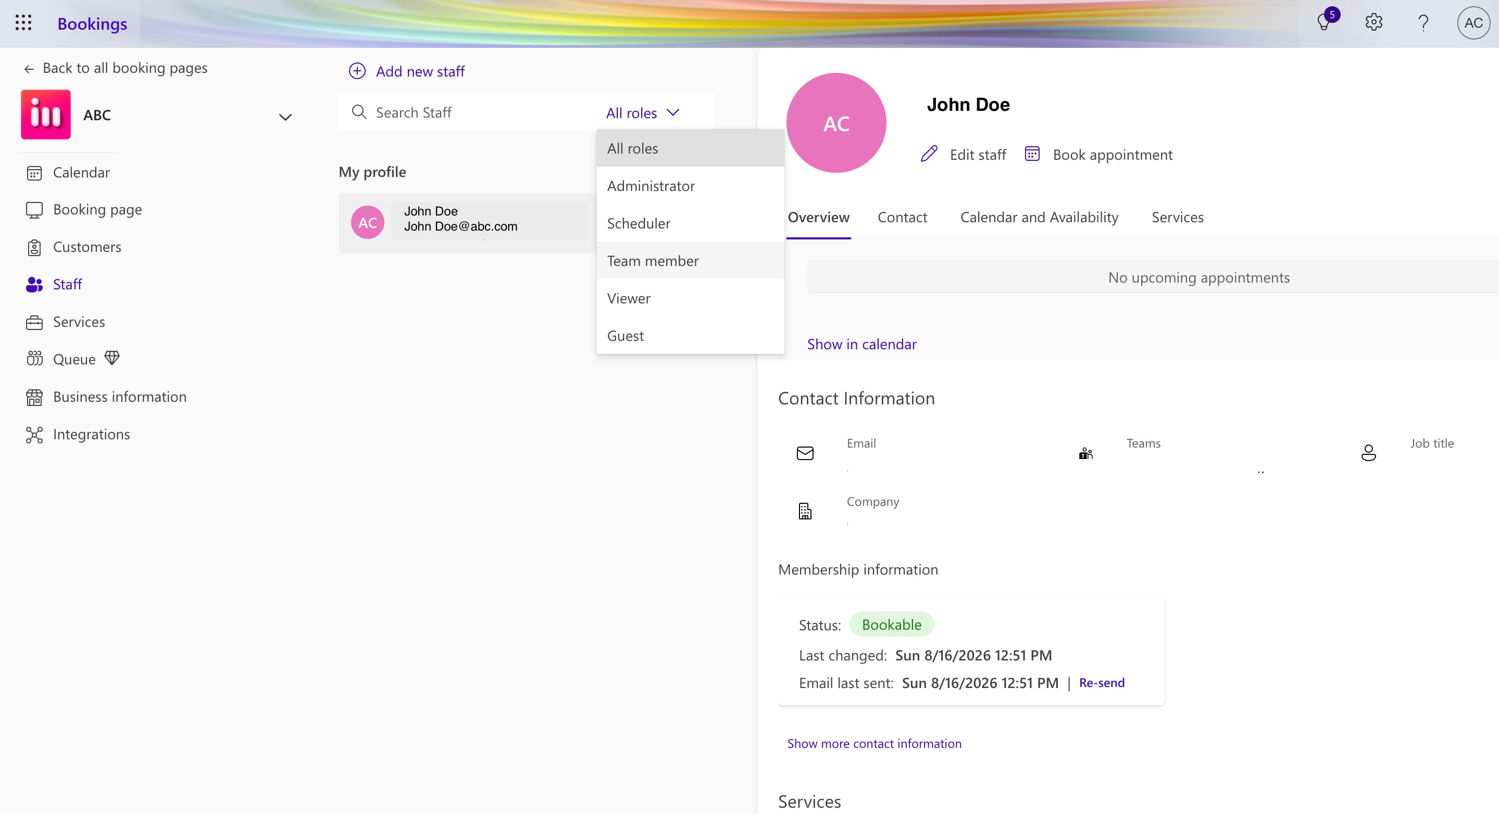Click the Re-send email link
The width and height of the screenshot is (1499, 814).
tap(1102, 683)
